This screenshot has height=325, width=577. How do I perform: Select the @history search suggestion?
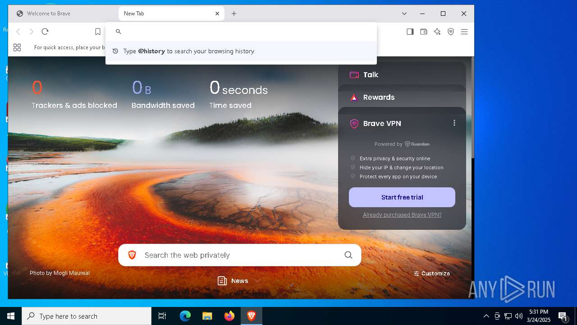coord(241,51)
